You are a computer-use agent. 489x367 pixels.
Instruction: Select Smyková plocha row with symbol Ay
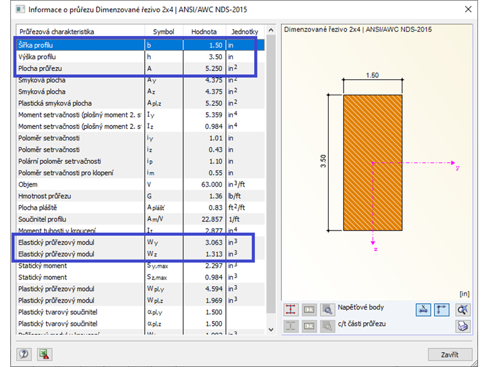(x=140, y=80)
